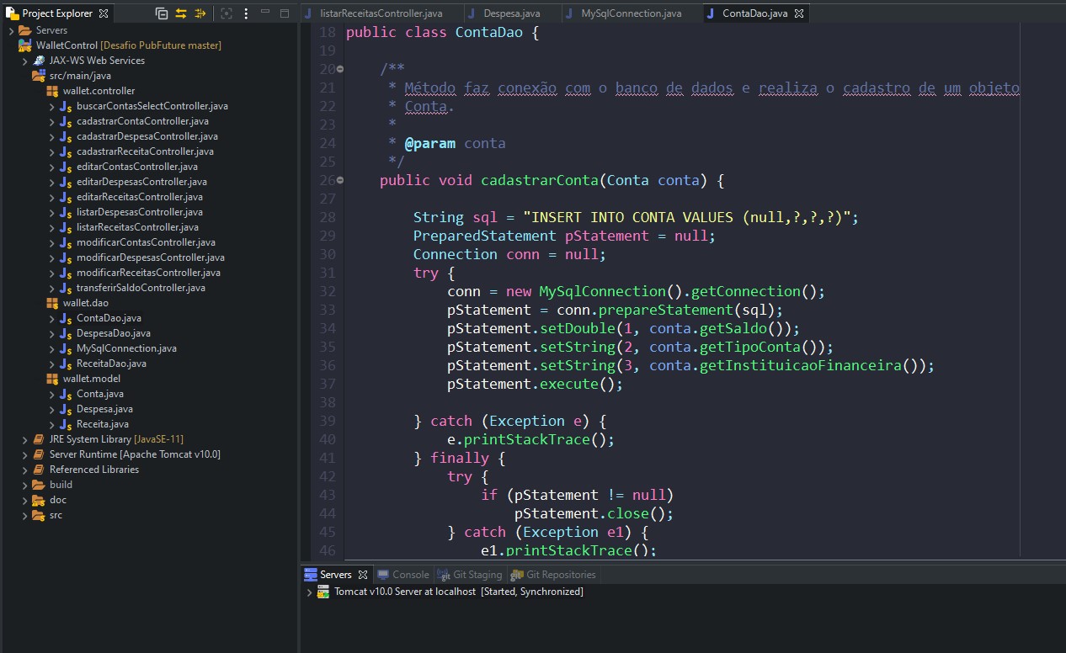Expand Tomcat v10.0 Server entry arrow
1066x653 pixels.
pos(309,592)
